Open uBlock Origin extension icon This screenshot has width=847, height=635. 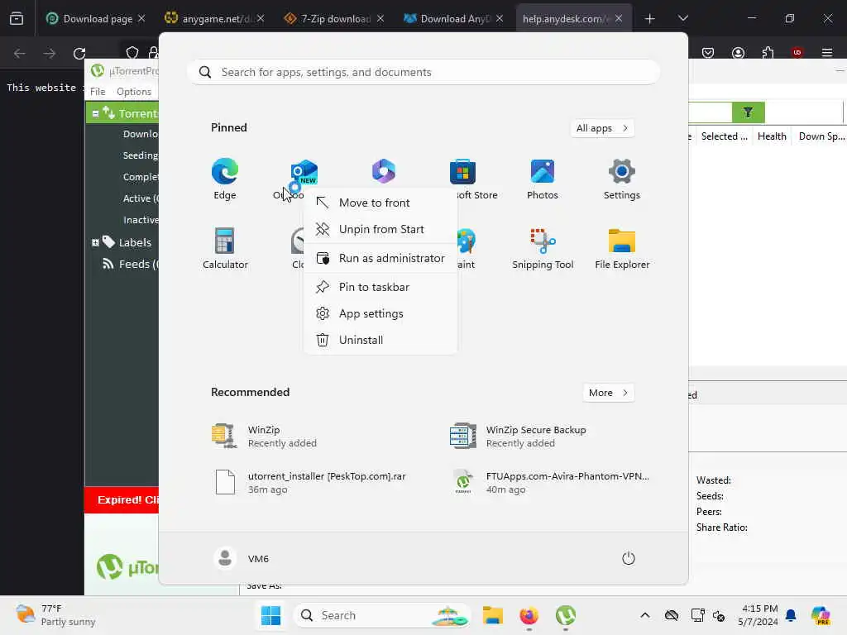(797, 52)
